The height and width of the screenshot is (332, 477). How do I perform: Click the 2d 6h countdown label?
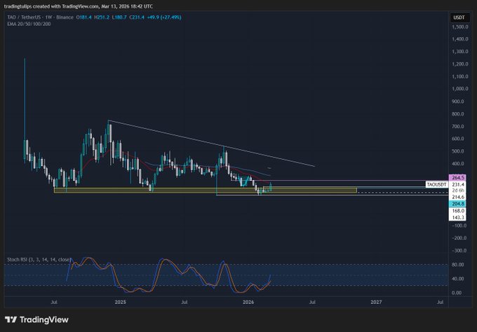(457, 191)
